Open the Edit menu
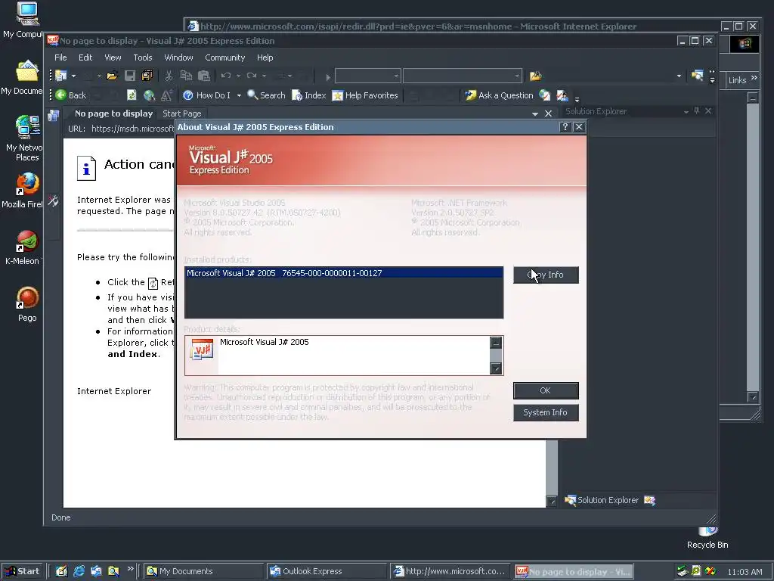Image resolution: width=774 pixels, height=581 pixels. (x=85, y=57)
